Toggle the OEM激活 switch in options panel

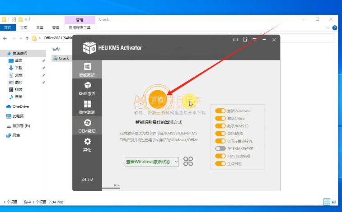point(220,134)
